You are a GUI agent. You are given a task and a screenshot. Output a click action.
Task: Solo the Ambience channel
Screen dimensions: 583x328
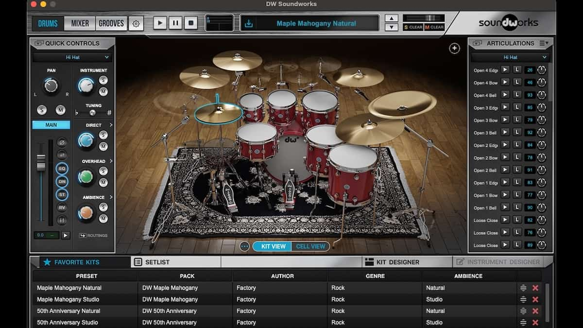(x=103, y=207)
